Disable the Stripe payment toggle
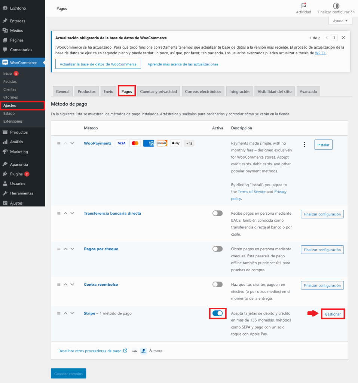The width and height of the screenshot is (358, 383). point(218,313)
